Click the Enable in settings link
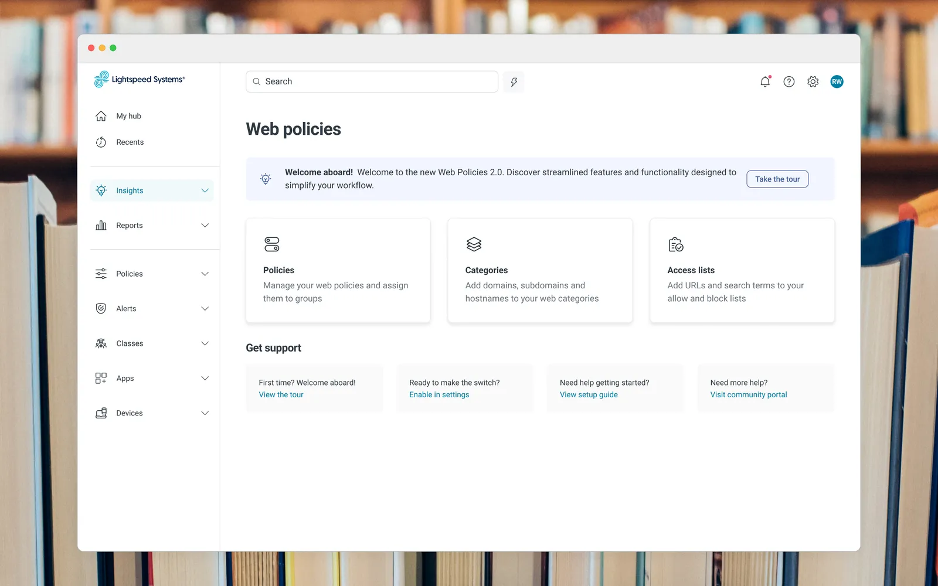The width and height of the screenshot is (938, 586). pos(439,395)
